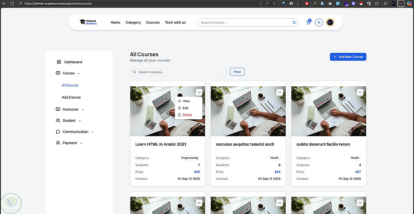Reload the page with browser refresh icon
The image size is (414, 214).
(12, 4)
